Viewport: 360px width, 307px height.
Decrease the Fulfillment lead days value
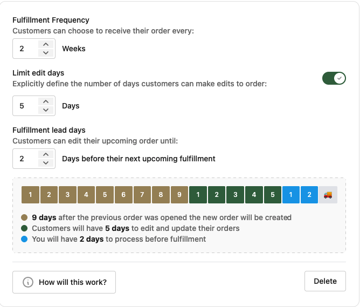tap(46, 163)
